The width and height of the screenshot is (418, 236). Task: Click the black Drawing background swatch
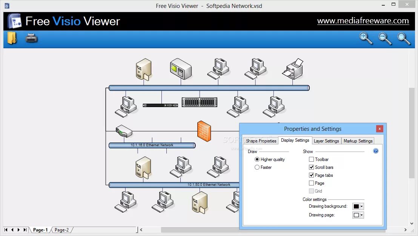(356, 207)
